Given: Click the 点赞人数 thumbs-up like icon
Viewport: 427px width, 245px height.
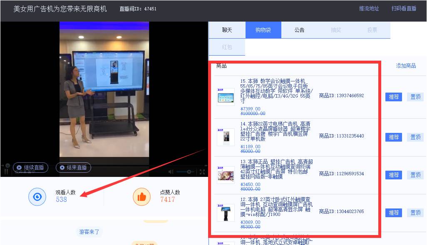Looking at the screenshot, I should point(142,197).
